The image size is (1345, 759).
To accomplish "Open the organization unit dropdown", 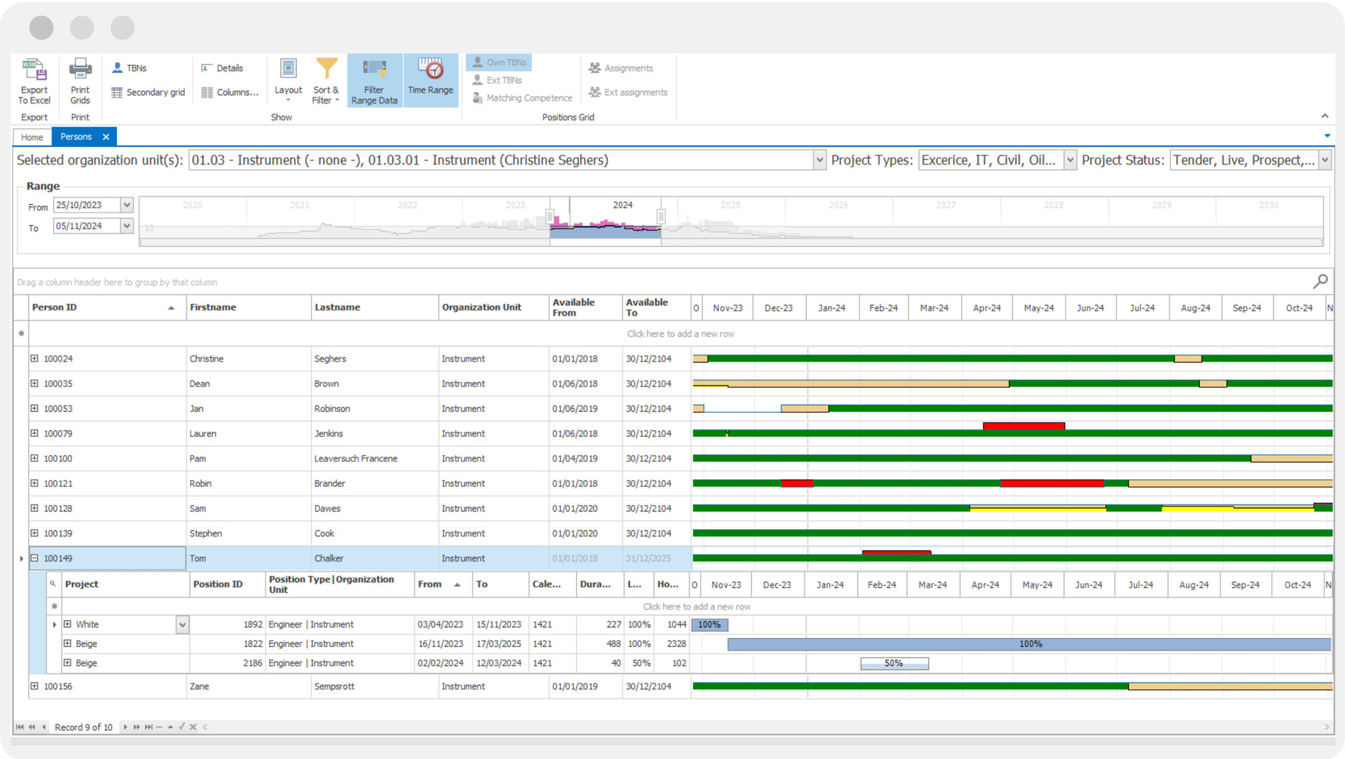I will (819, 161).
